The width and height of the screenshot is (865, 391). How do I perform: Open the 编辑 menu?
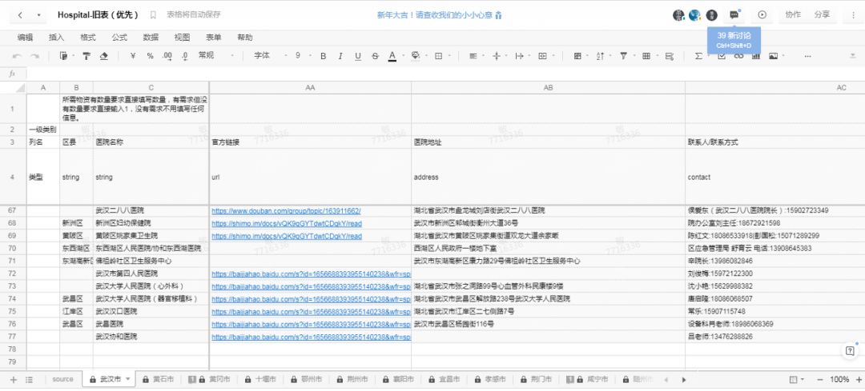pyautogui.click(x=25, y=38)
